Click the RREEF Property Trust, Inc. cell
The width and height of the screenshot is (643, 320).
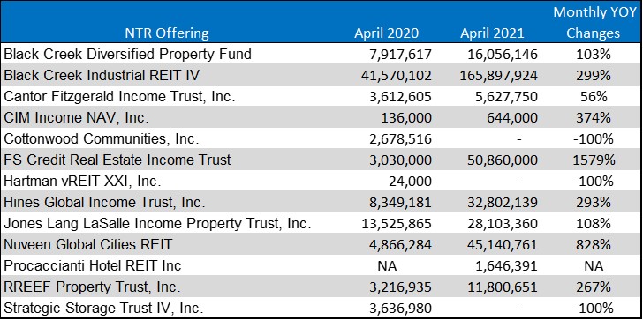[92, 287]
